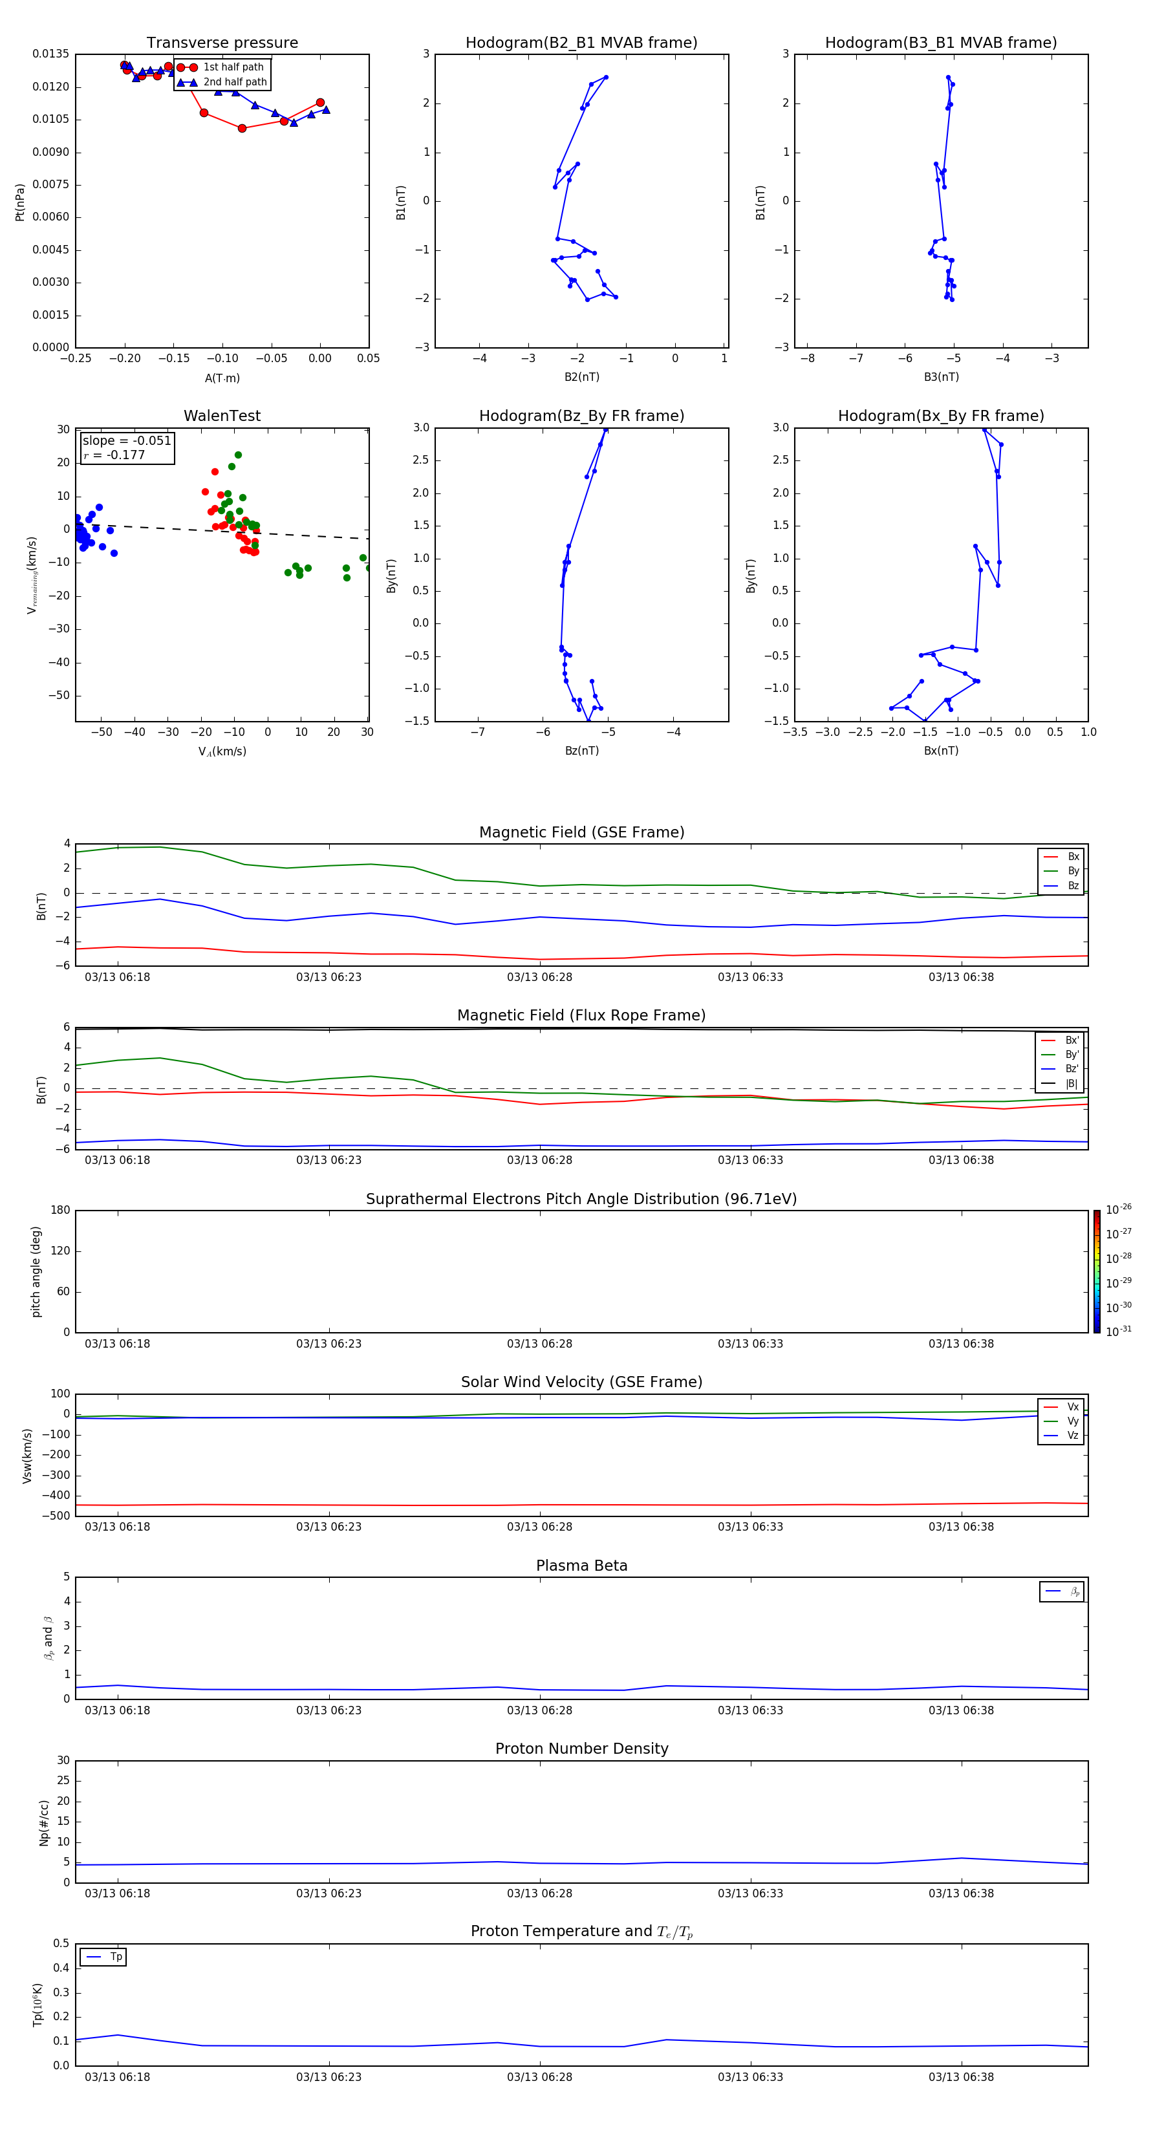Click the "V_A(km/s)" x-axis label under WalenTest
This screenshot has height=2134, width=1164.
point(222,751)
